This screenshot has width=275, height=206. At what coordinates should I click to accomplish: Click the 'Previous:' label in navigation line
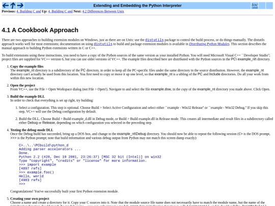coord(9,11)
